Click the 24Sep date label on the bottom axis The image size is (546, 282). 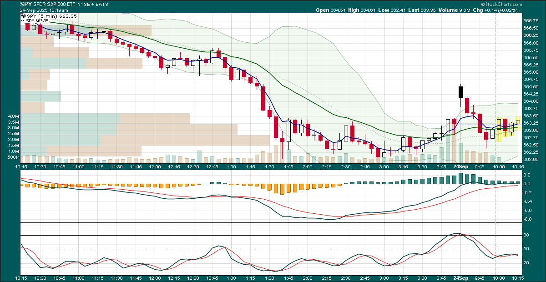tap(461, 277)
